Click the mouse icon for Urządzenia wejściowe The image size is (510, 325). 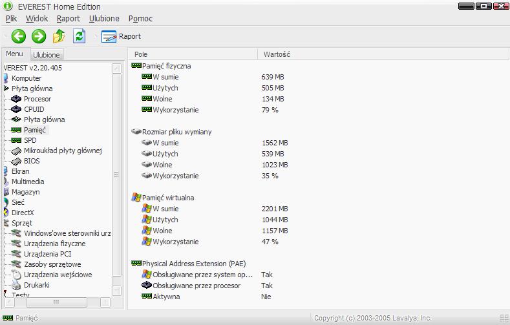[16, 275]
